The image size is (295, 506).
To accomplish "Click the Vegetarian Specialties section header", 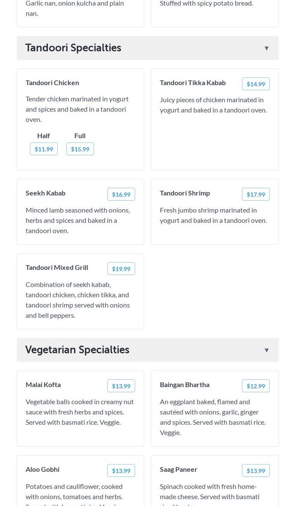I will [77, 350].
